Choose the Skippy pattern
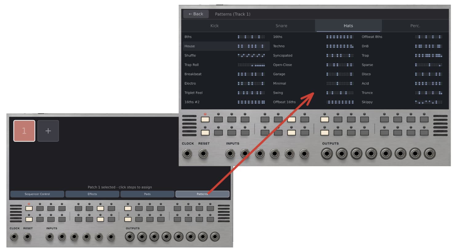This screenshot has height=250, width=453. (x=367, y=102)
